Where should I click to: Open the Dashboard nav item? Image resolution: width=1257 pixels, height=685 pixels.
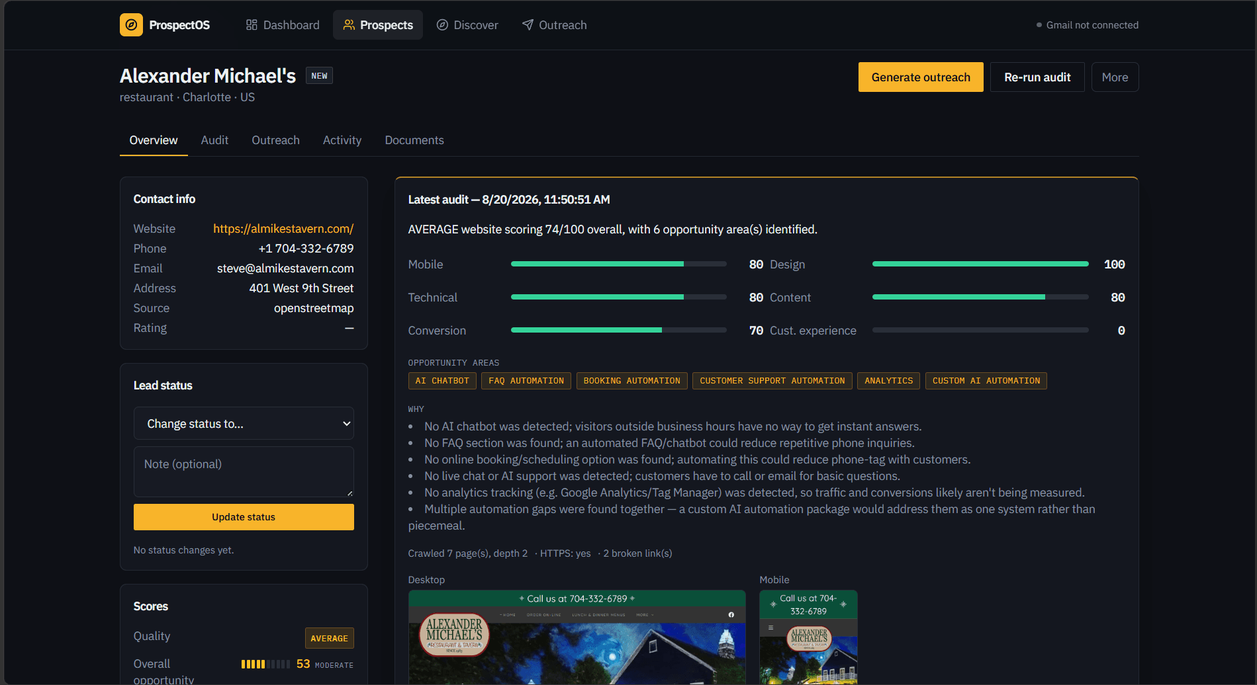[x=283, y=25]
